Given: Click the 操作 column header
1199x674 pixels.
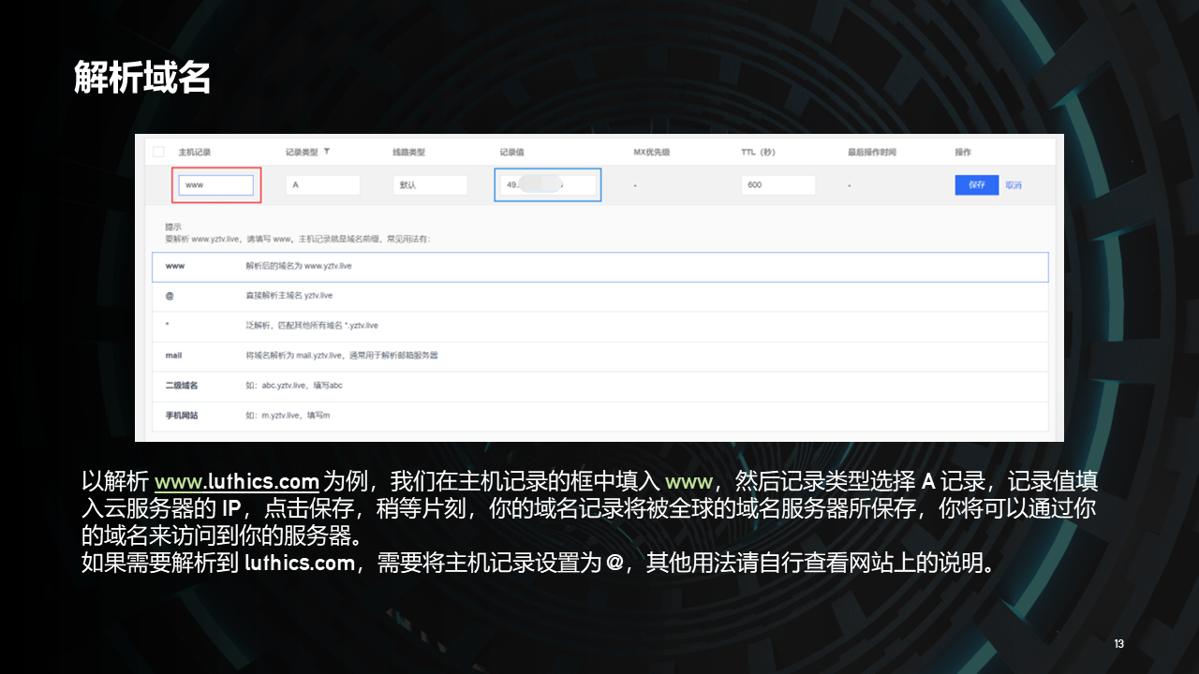Looking at the screenshot, I should pos(963,152).
